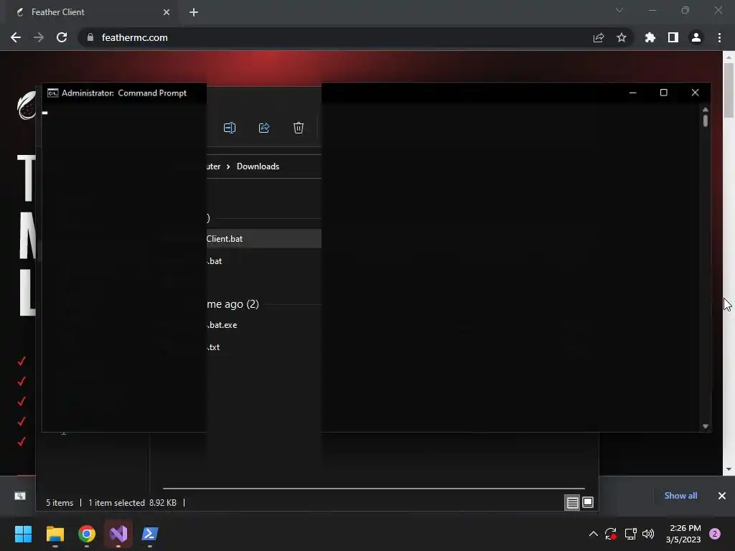
Task: Toggle Chrome side panel icon
Action: point(673,37)
